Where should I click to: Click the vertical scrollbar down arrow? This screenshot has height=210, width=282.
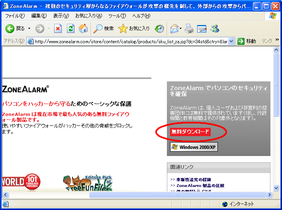tap(276, 188)
